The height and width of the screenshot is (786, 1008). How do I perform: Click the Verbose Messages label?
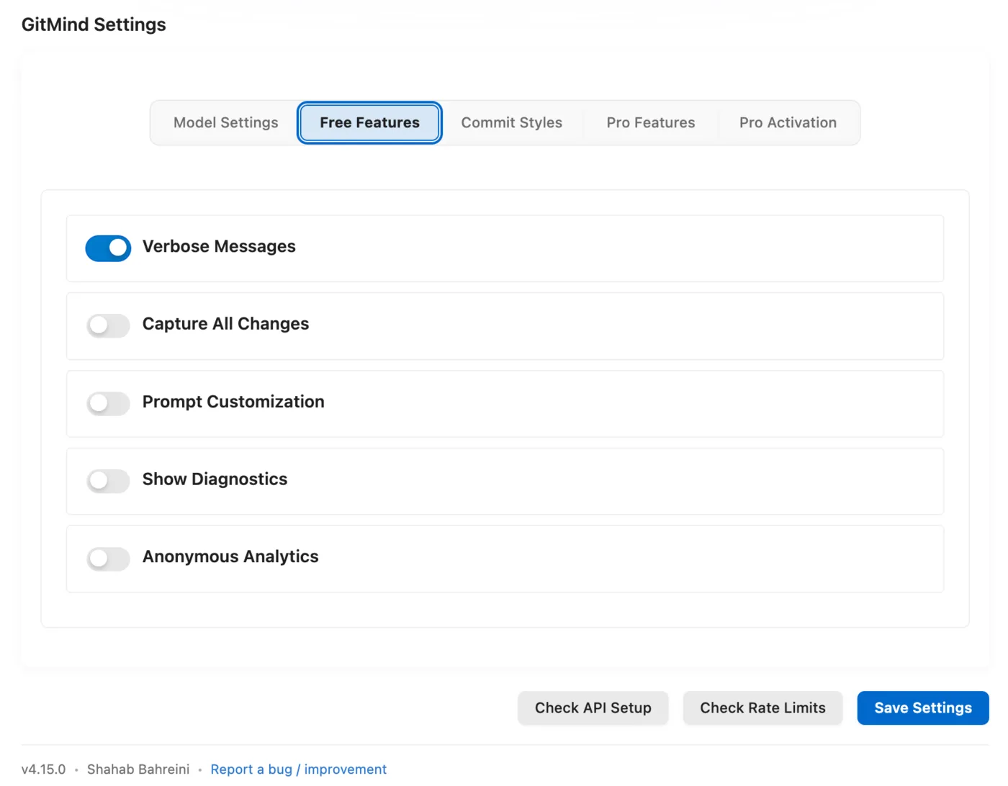[x=219, y=247]
